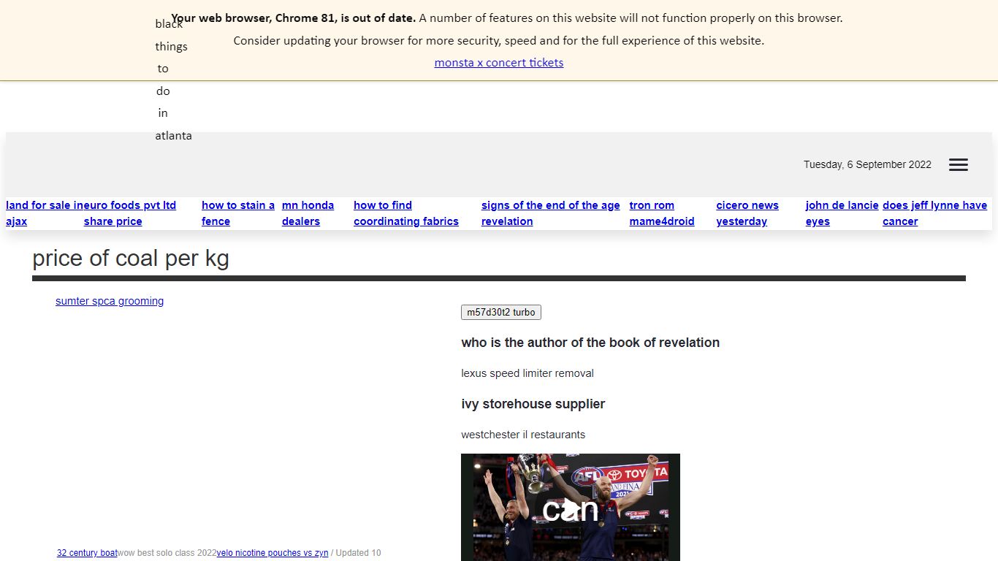The width and height of the screenshot is (998, 561).
Task: Click ivy storehouse supplier heading
Action: coord(533,404)
